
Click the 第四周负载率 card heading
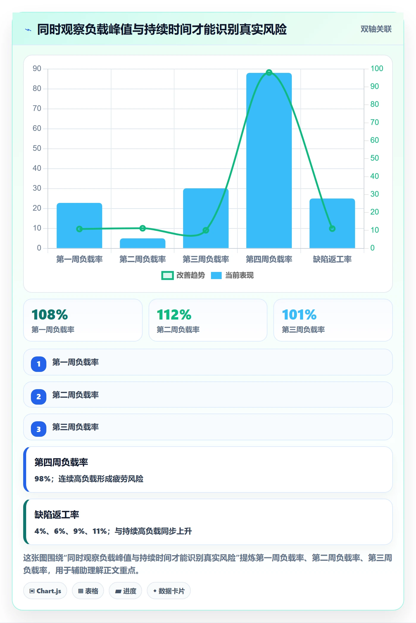pos(61,462)
